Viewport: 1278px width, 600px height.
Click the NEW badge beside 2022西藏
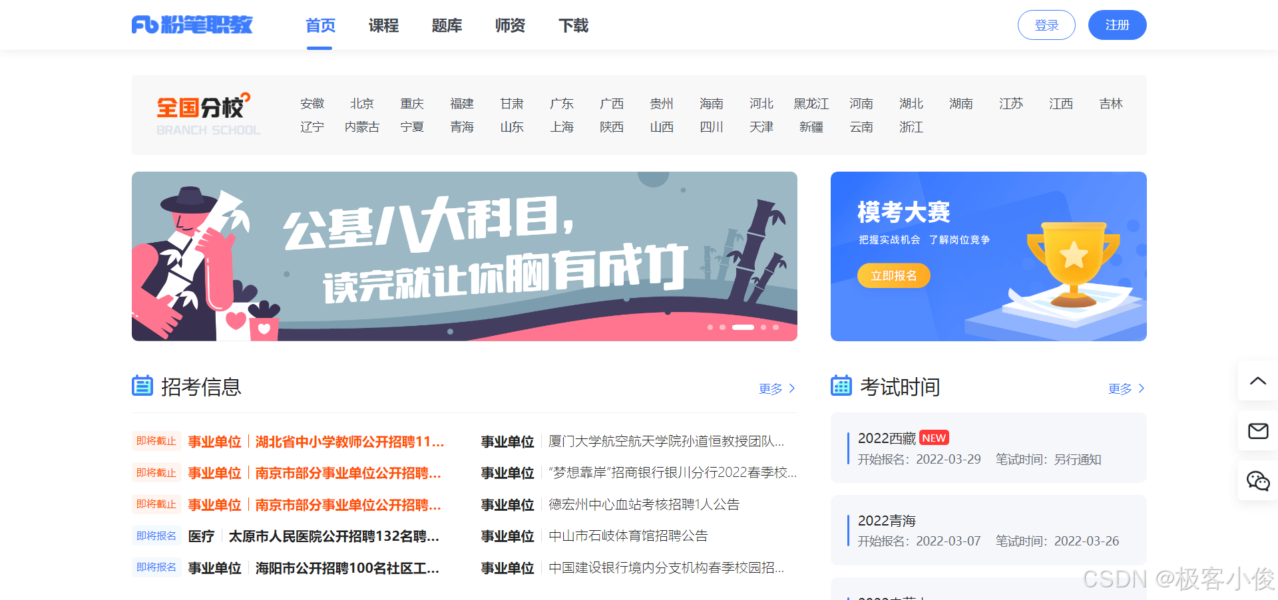(x=934, y=438)
